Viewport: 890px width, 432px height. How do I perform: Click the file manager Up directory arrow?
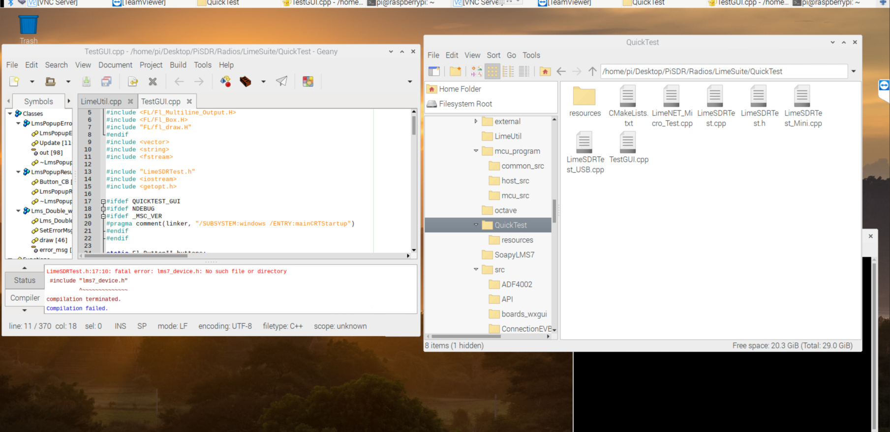[x=592, y=71]
